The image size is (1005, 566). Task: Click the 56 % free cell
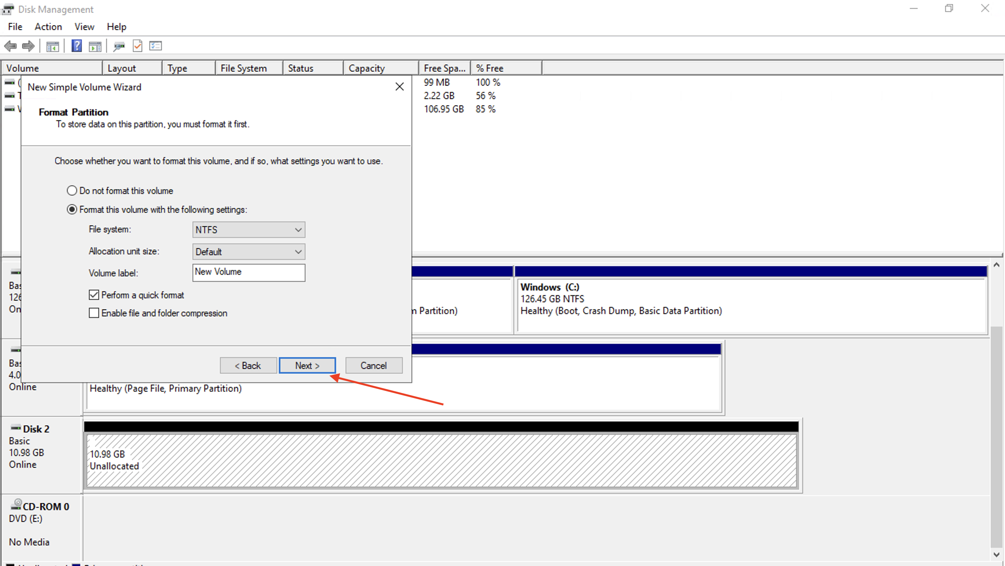[486, 96]
